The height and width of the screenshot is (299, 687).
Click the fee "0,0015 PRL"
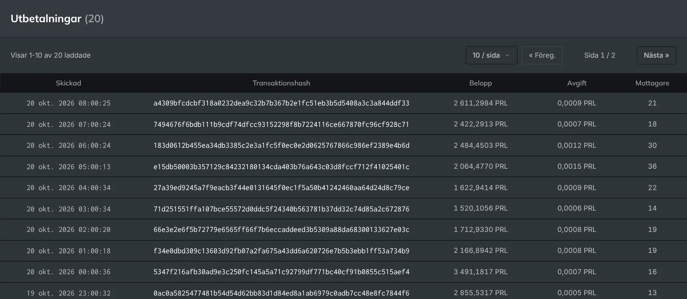coord(576,166)
